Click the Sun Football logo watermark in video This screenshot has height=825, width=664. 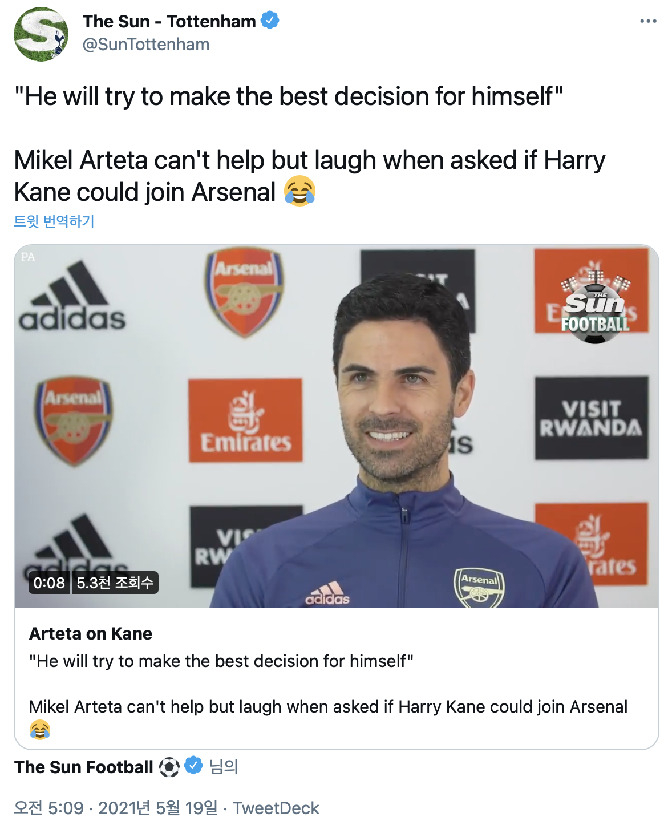coord(594,307)
